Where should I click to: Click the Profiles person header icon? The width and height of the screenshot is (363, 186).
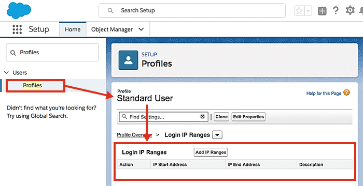[128, 60]
